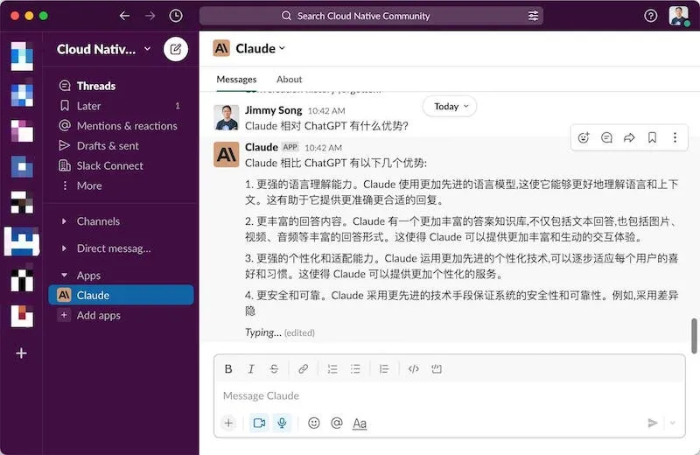The height and width of the screenshot is (455, 700).
Task: Expand the Direct messages section
Action: (x=64, y=248)
